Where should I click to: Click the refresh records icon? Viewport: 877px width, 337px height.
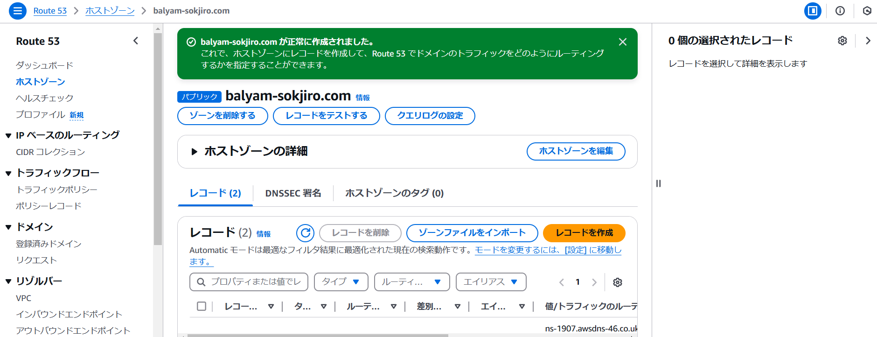click(306, 233)
